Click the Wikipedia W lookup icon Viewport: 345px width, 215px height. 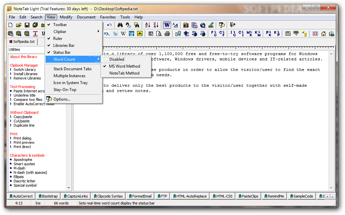click(x=123, y=34)
